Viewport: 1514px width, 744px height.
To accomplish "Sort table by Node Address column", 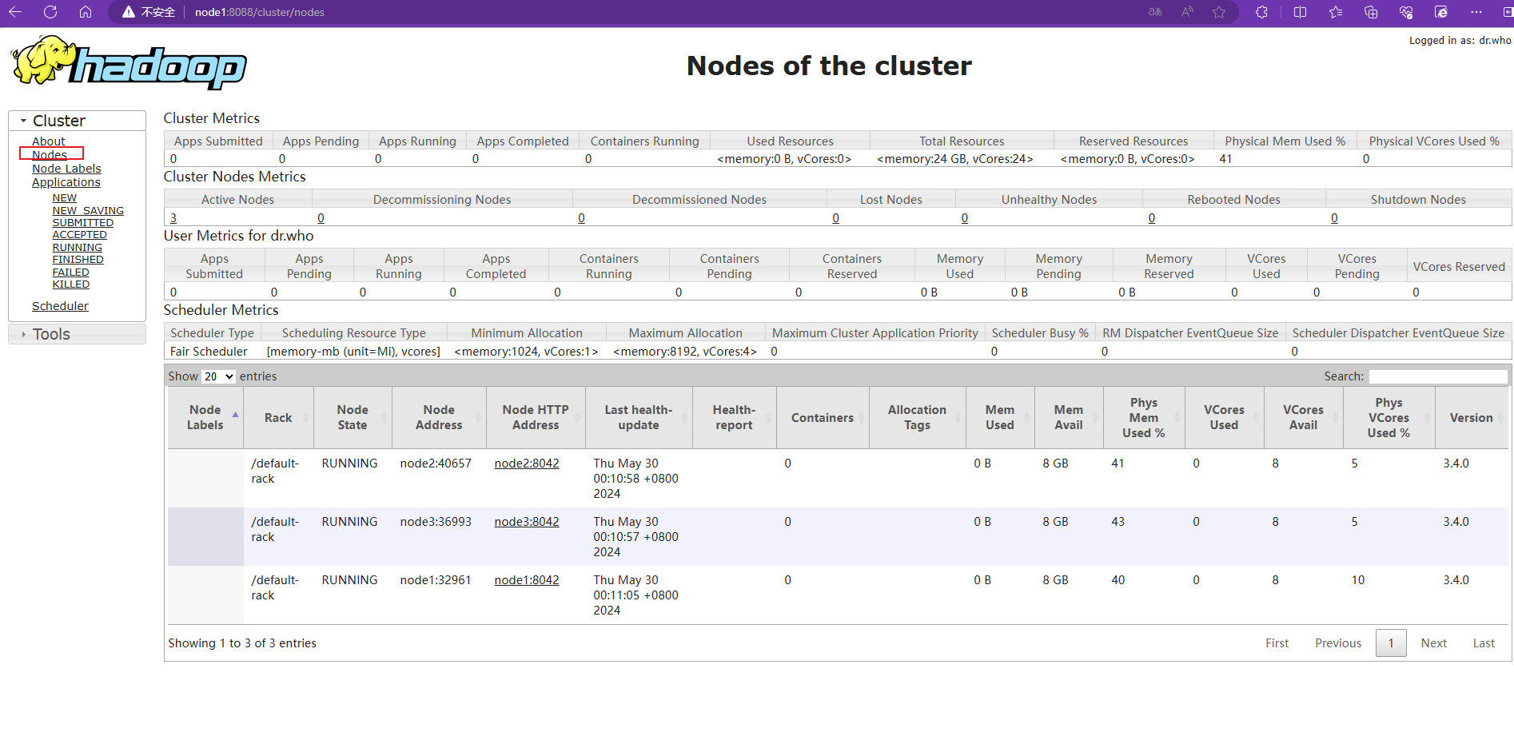I will tap(439, 417).
